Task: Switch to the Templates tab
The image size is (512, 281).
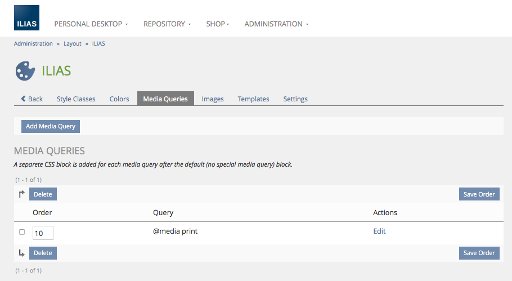Action: tap(253, 99)
